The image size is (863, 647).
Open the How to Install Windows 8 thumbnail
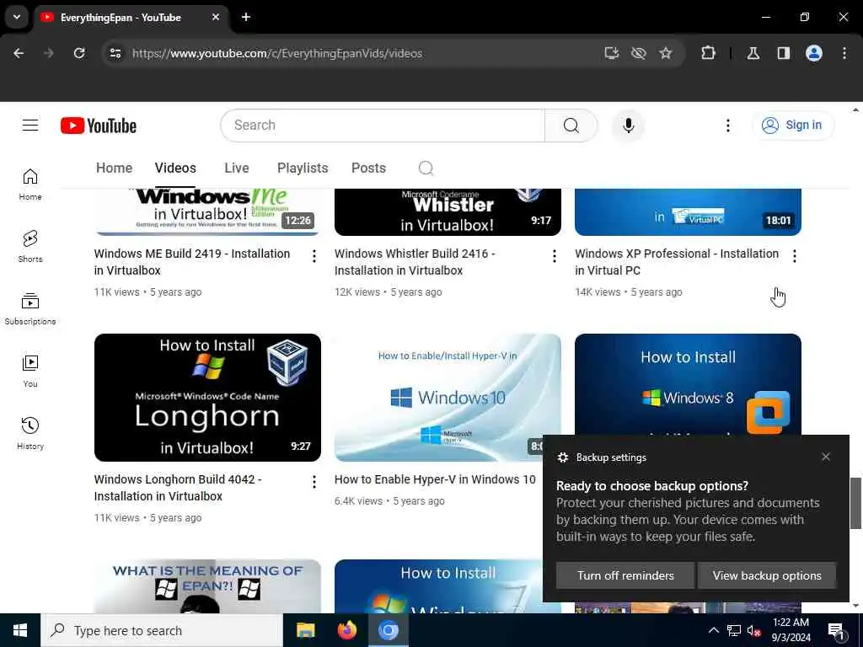(688, 384)
